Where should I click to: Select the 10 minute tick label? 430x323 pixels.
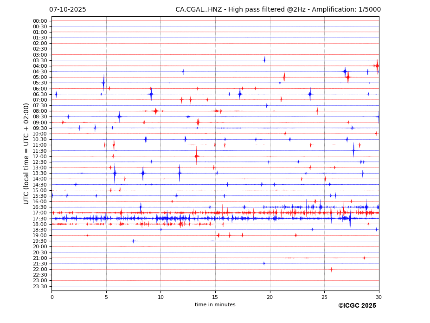coord(160,297)
